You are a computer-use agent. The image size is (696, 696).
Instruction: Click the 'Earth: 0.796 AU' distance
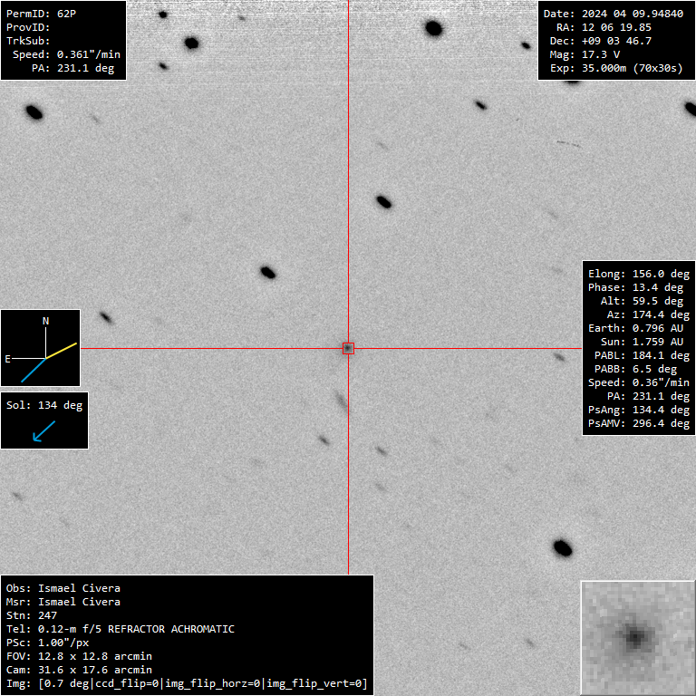click(635, 328)
